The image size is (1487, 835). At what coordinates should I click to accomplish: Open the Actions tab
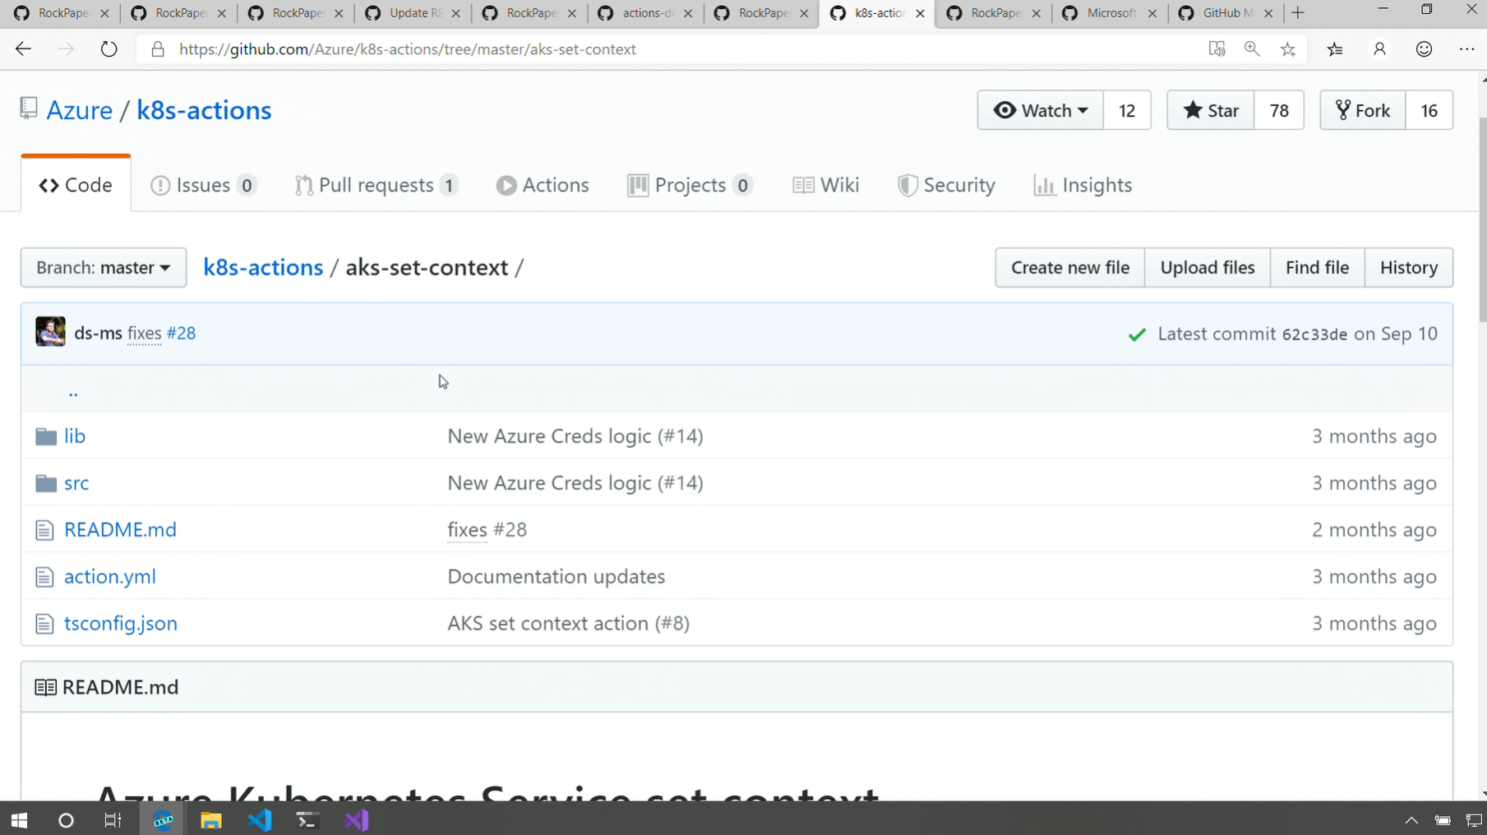point(543,185)
